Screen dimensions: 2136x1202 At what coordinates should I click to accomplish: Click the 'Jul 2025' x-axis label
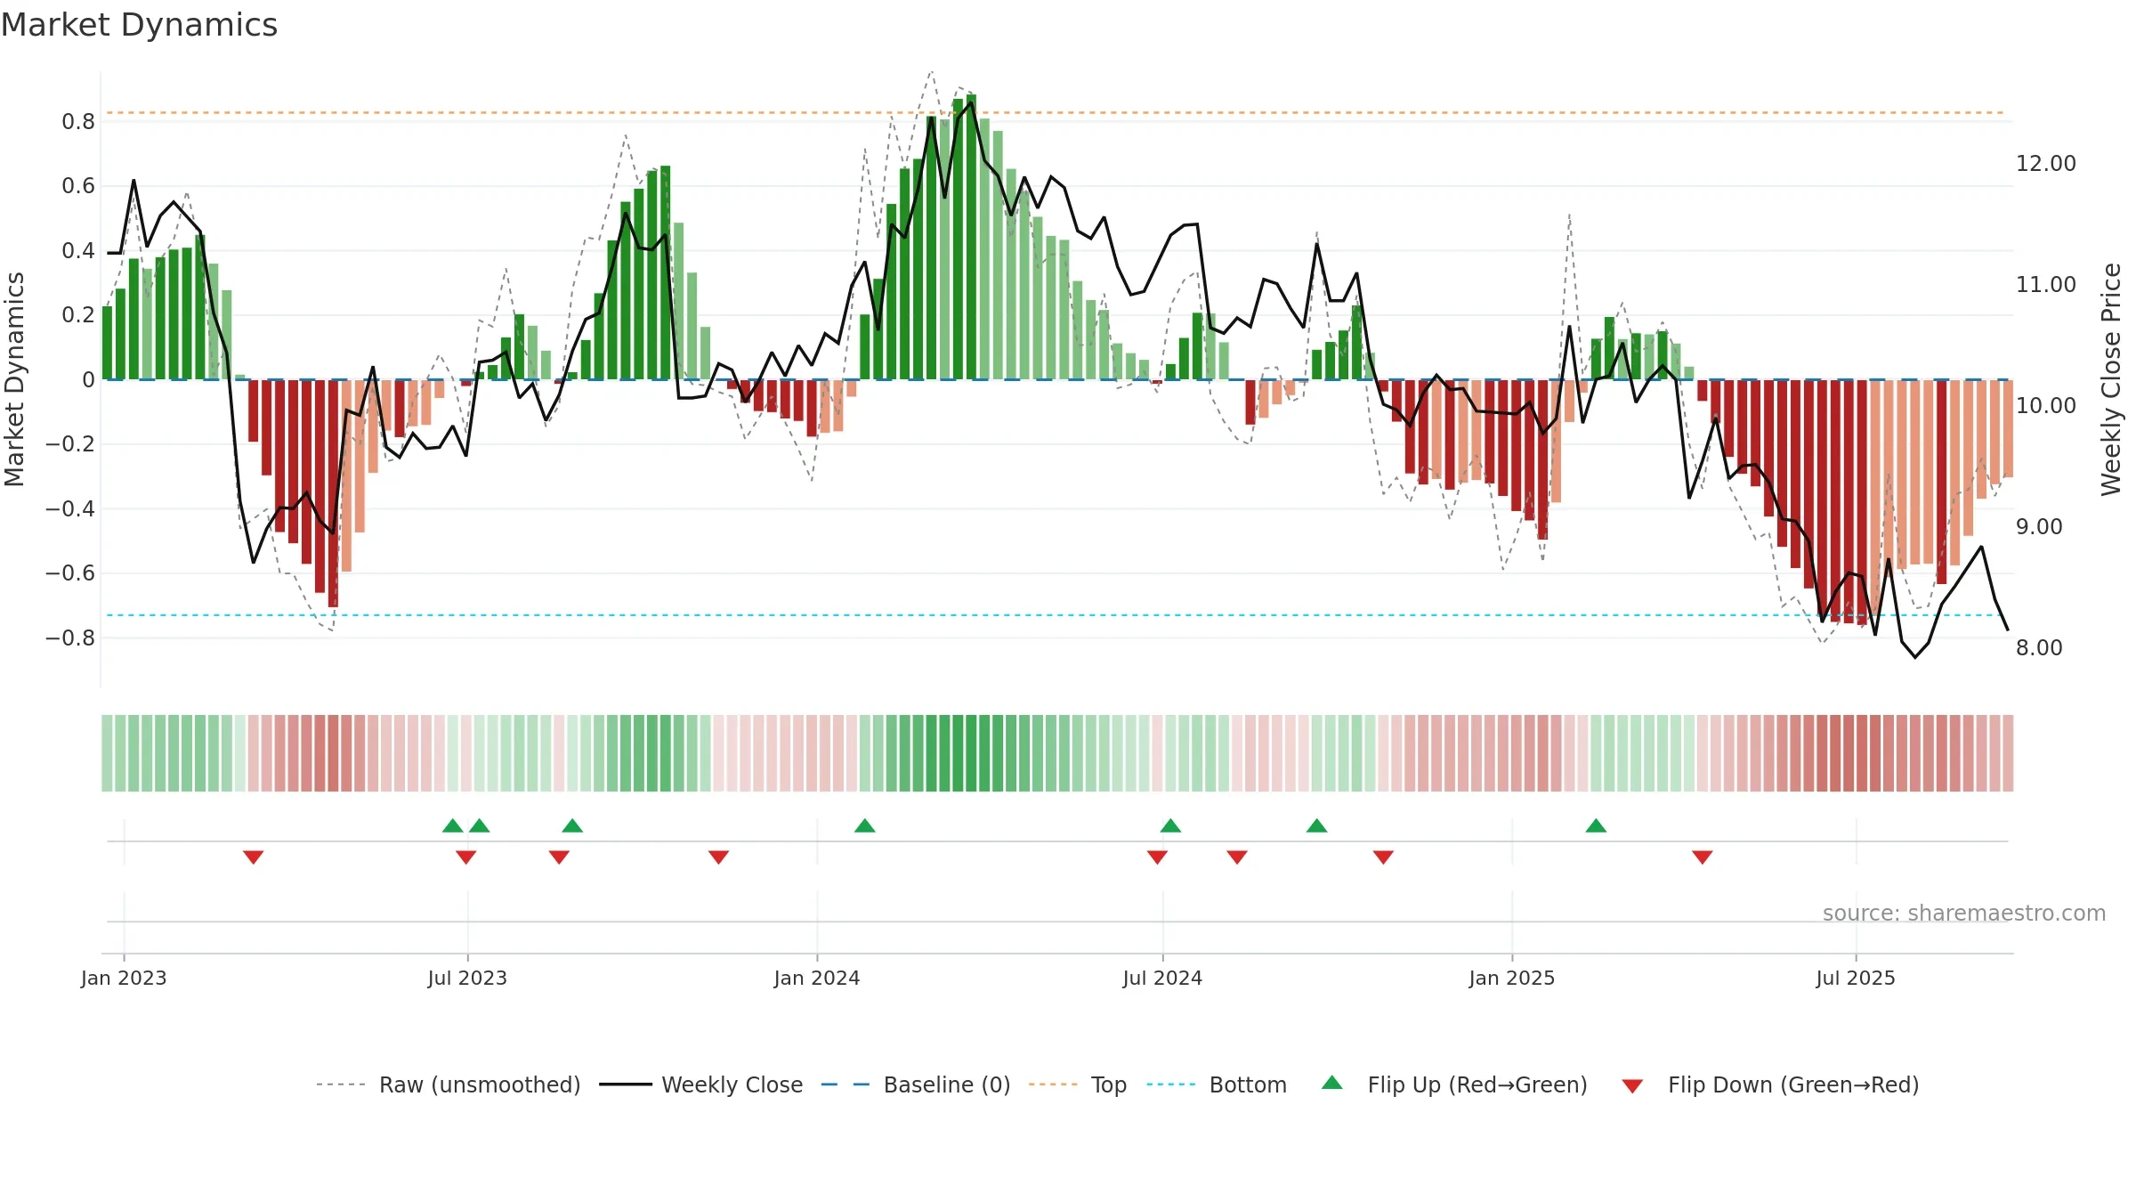click(x=1856, y=978)
